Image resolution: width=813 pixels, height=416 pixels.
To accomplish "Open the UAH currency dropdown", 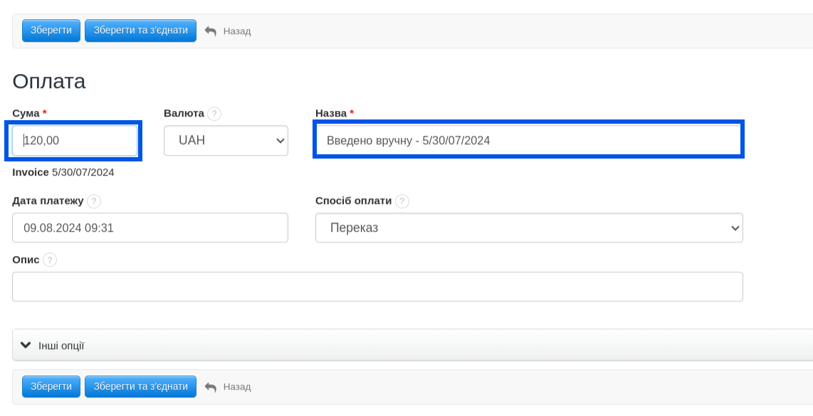I will click(226, 141).
